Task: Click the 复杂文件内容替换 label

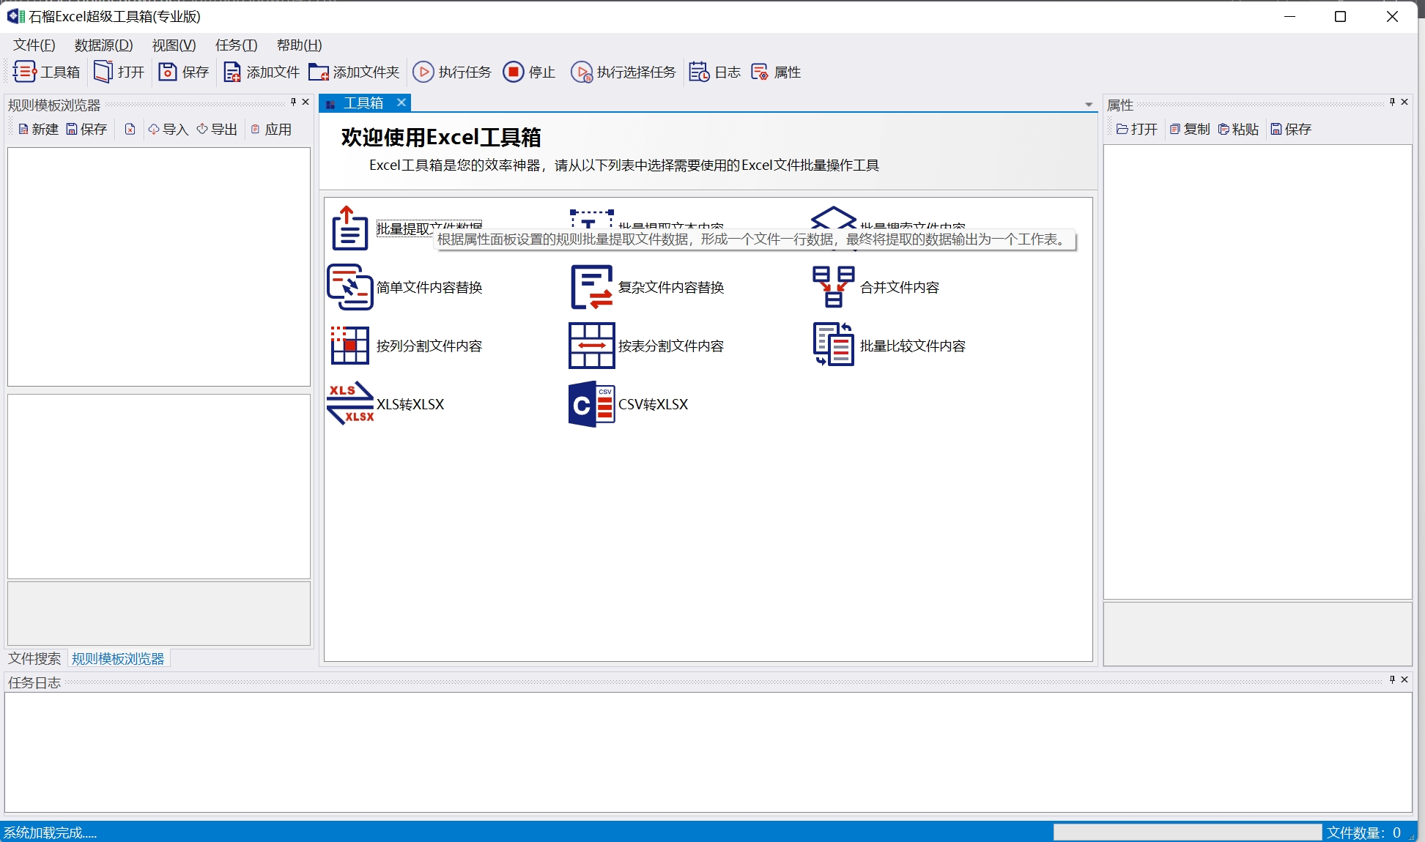Action: [x=671, y=287]
